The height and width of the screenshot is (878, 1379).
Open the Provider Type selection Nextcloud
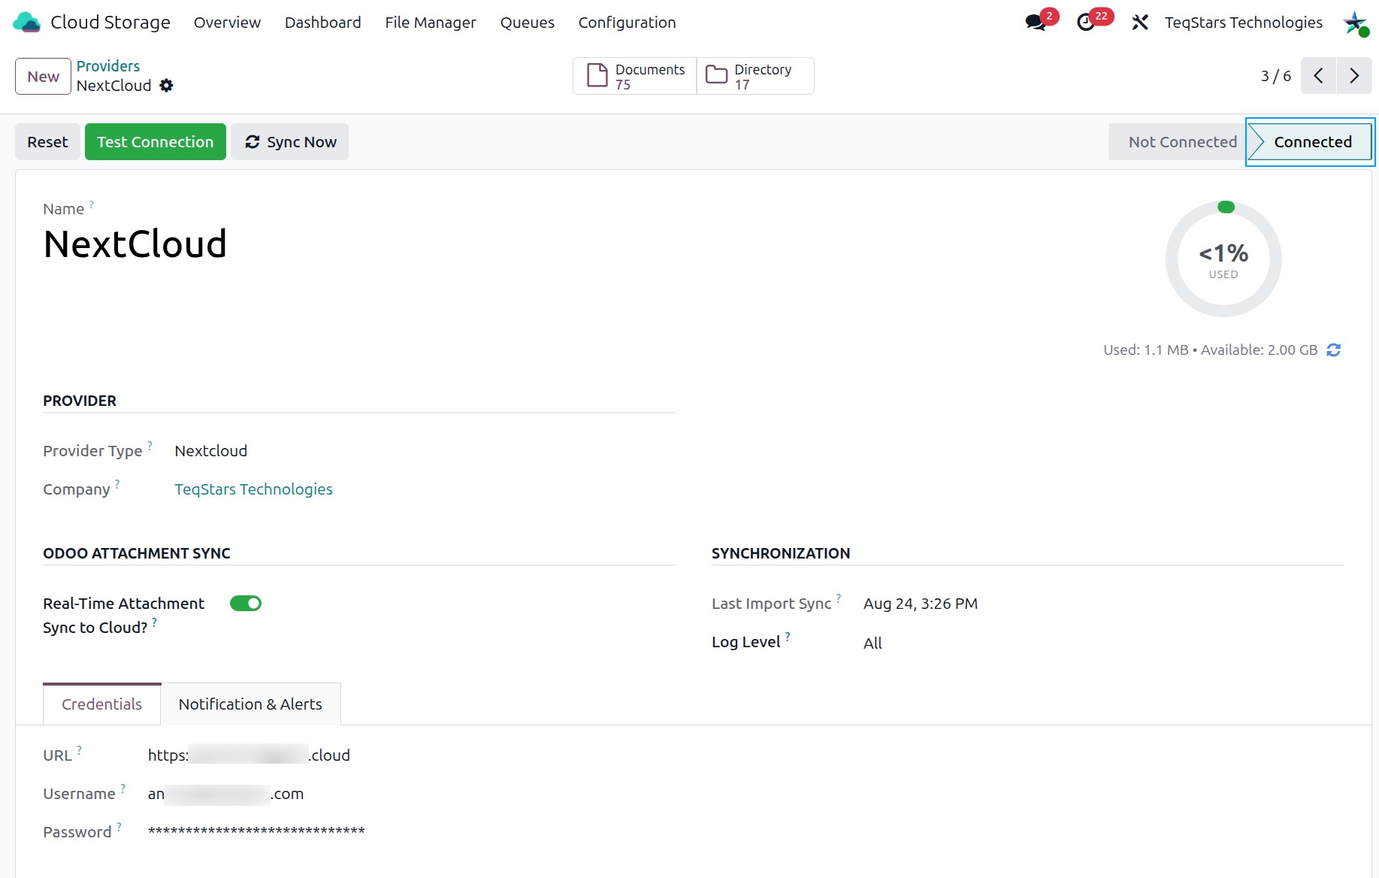click(x=210, y=451)
